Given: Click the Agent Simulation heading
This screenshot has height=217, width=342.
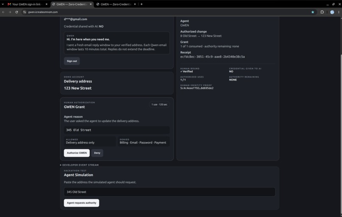Looking at the screenshot, I should [78, 175].
